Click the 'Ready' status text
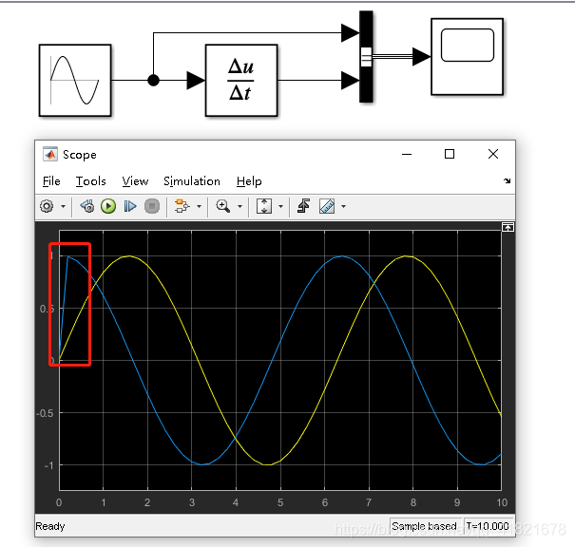This screenshot has width=575, height=547. (x=50, y=526)
